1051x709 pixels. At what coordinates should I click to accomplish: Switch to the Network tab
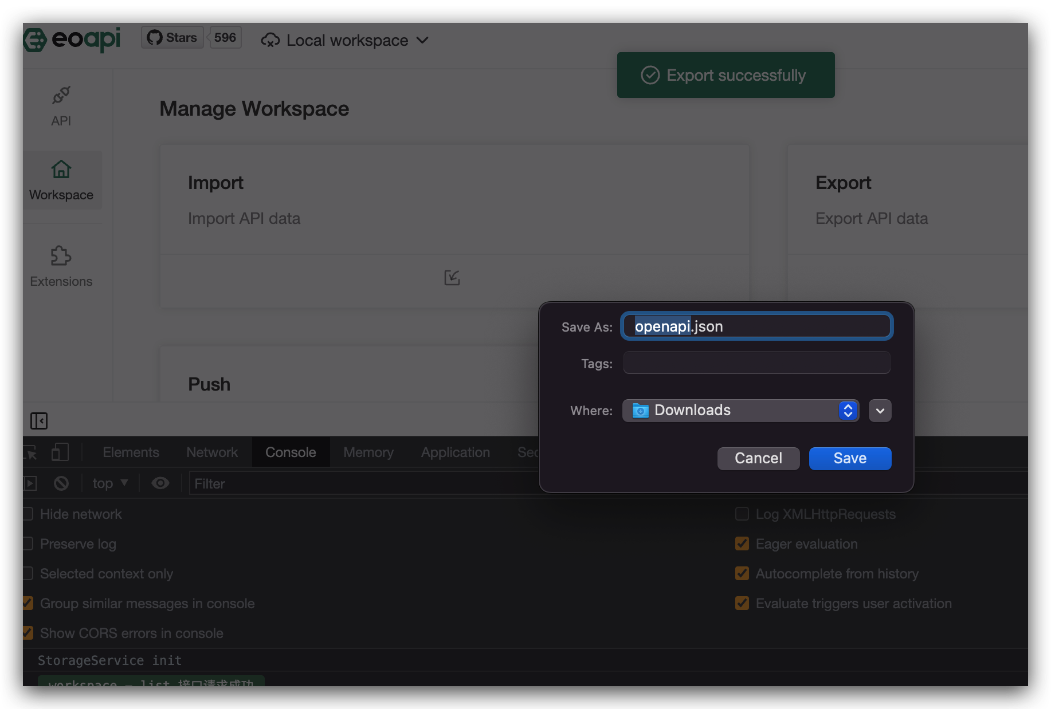coord(212,452)
